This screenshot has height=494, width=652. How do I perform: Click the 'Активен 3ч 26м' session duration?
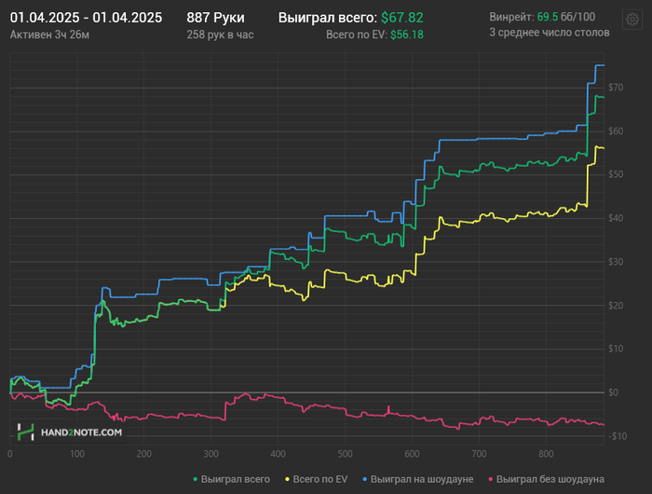point(49,34)
